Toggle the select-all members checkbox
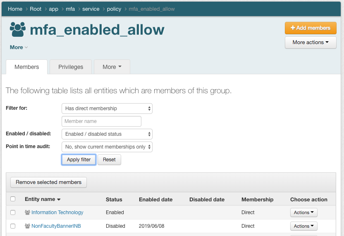This screenshot has width=344, height=236. (x=13, y=199)
